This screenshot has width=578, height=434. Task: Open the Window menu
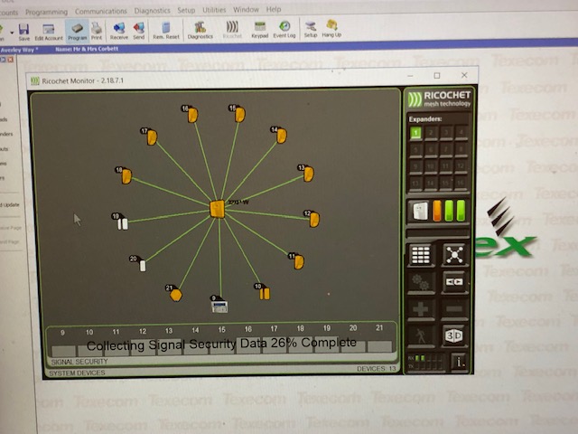246,10
